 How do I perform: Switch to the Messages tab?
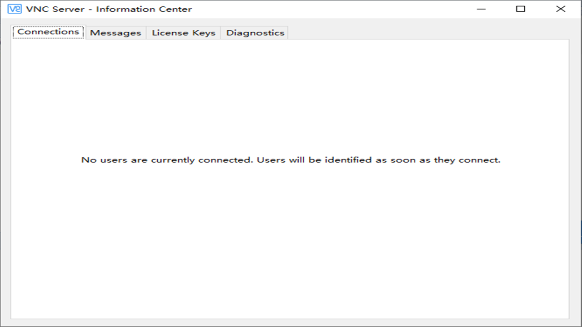tap(115, 33)
